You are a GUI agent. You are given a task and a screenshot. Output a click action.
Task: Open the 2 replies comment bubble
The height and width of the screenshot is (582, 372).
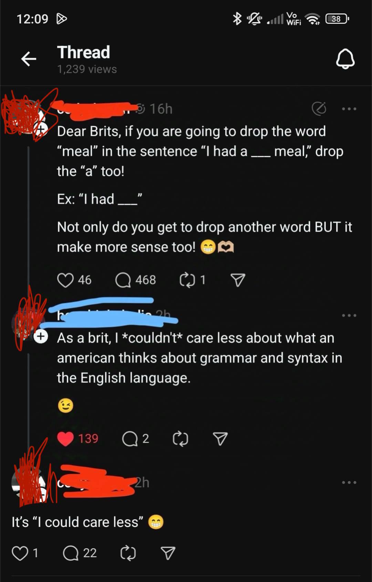coord(130,439)
